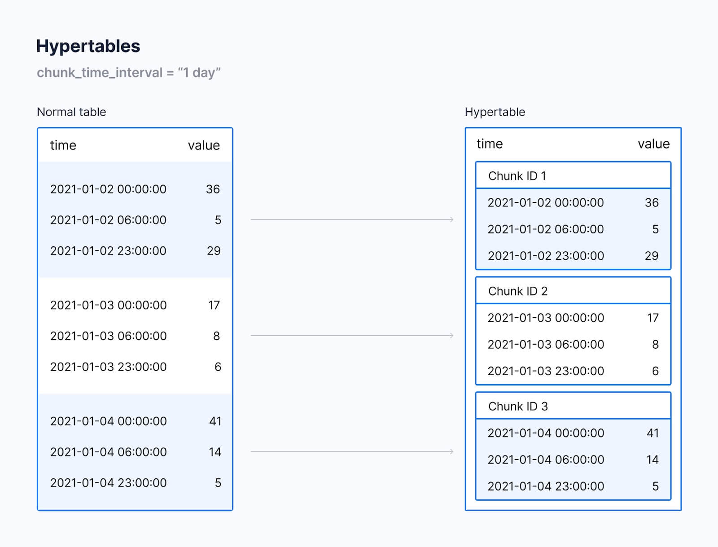Screen dimensions: 718x547
Task: Select 2021-01-03 06:00:00 timestamp in Chunk ID 2
Action: (546, 345)
